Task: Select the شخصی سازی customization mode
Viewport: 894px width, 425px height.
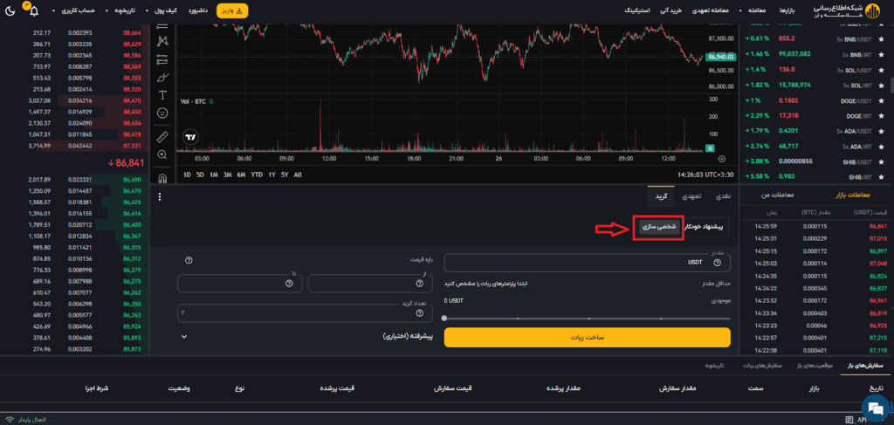Action: [658, 227]
